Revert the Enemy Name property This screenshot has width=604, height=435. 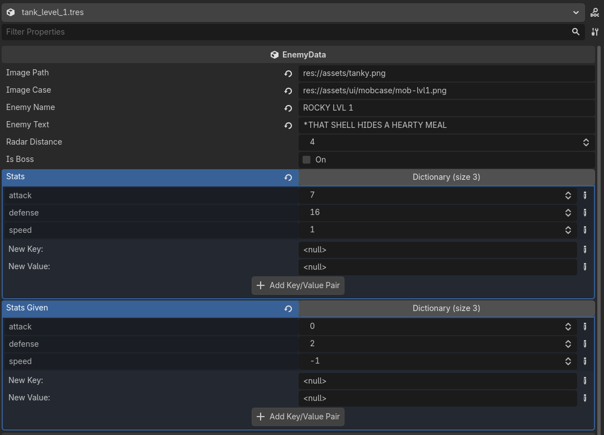pyautogui.click(x=288, y=108)
